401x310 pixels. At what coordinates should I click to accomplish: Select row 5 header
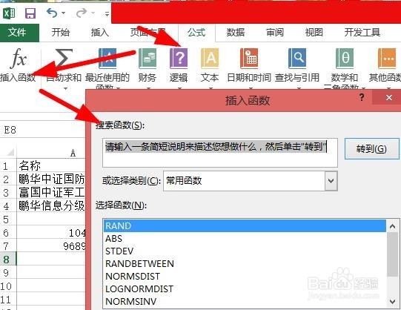[x=8, y=219]
